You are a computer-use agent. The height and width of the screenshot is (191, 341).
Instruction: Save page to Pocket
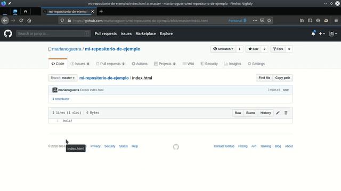(x=262, y=21)
